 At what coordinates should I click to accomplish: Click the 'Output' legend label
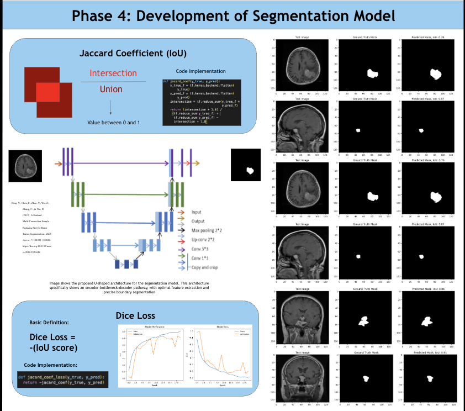click(198, 221)
